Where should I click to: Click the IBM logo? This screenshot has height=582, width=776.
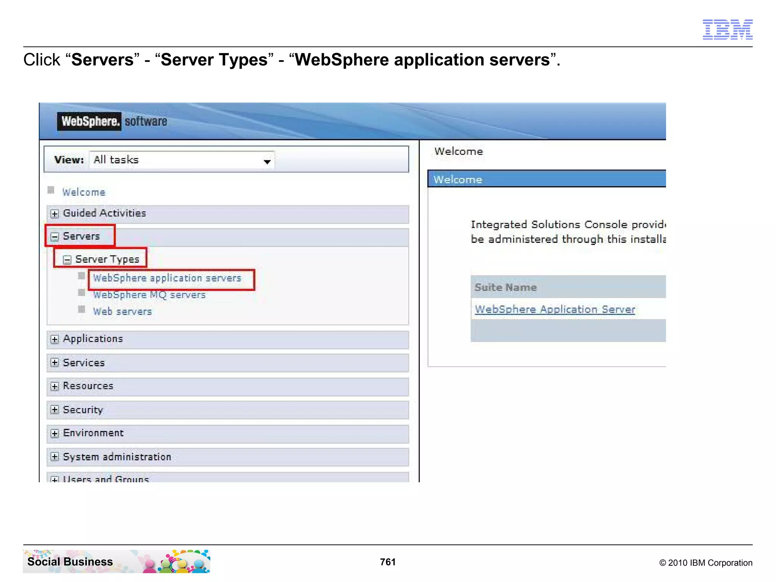coord(727,30)
